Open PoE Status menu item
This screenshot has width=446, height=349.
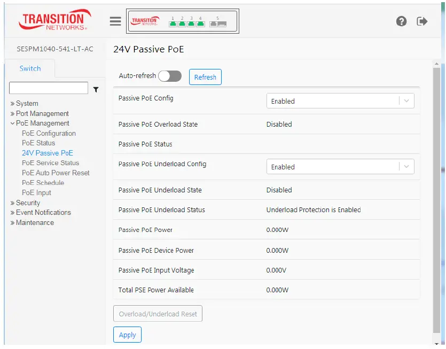(38, 143)
